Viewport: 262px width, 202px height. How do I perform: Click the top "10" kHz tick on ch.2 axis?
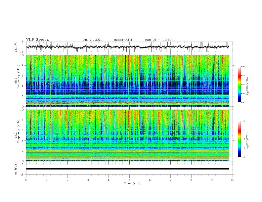(x=23, y=110)
